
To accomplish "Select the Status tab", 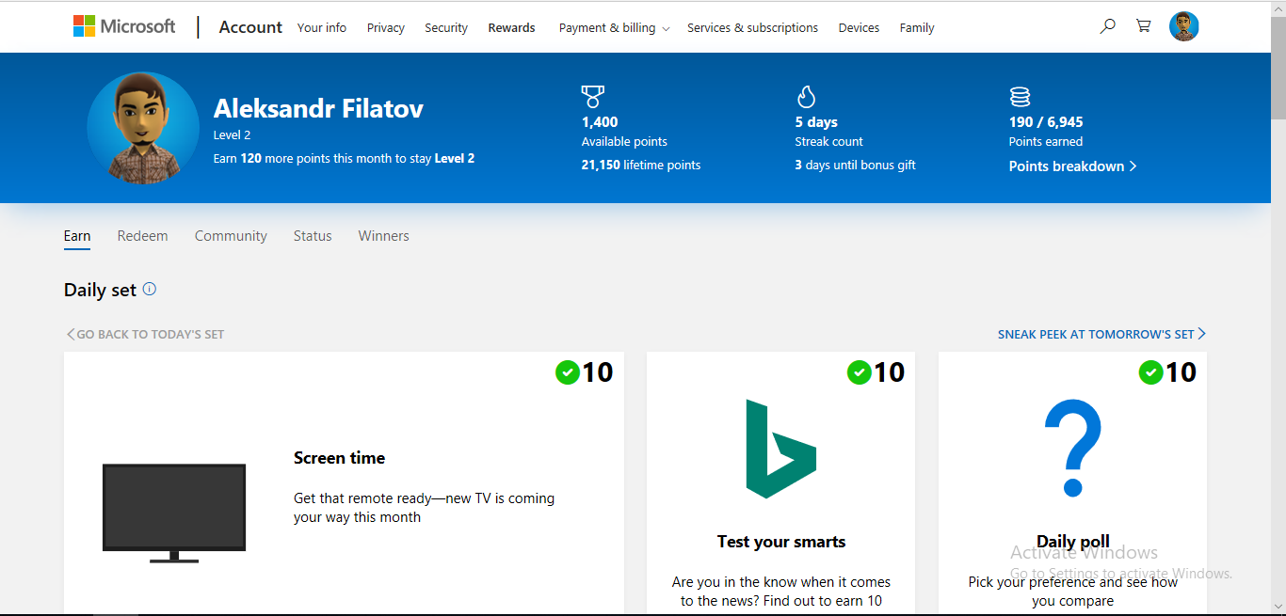I will 313,236.
